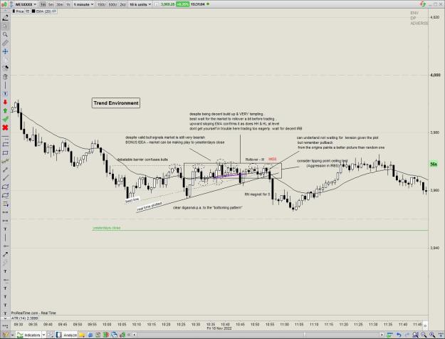445x339 pixels.
Task: Select the 5m timeframe button
Action: [x=51, y=4]
